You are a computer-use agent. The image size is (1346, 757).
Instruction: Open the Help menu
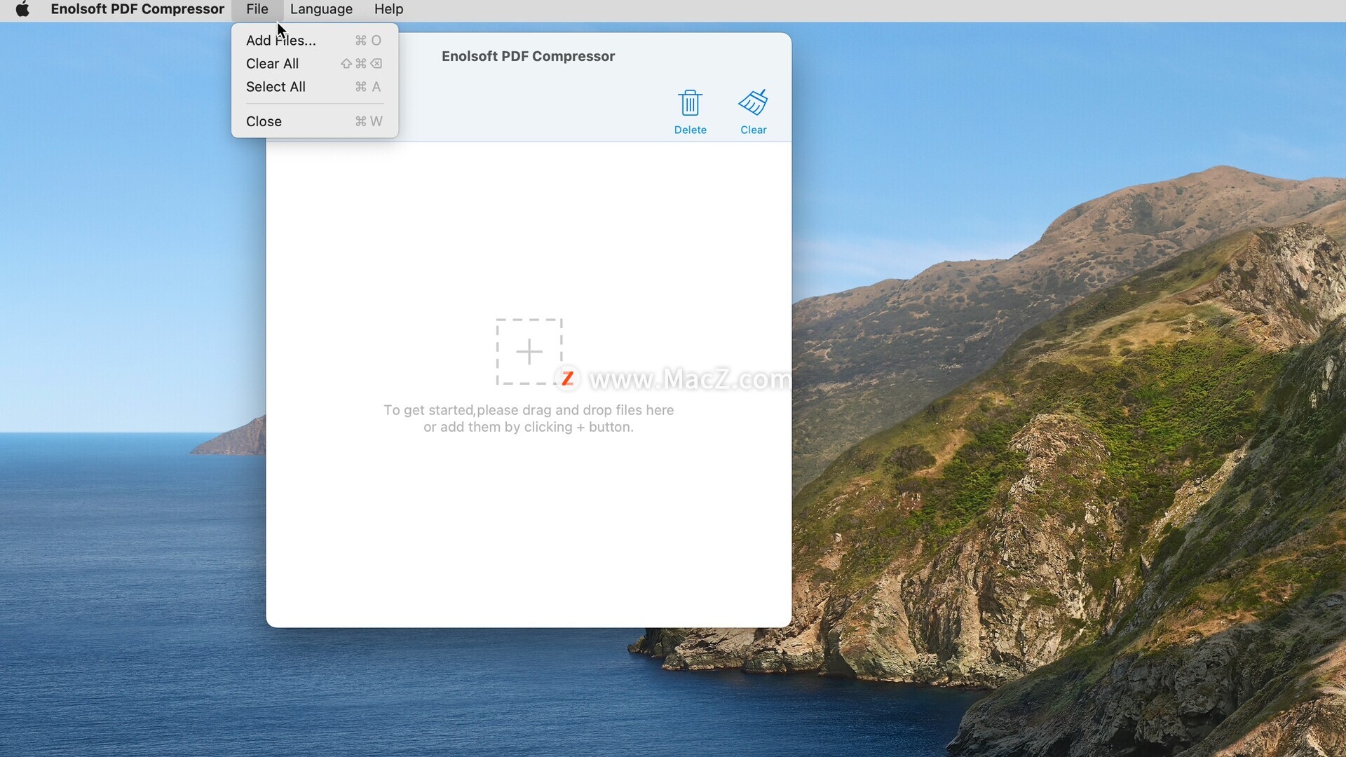(x=388, y=9)
